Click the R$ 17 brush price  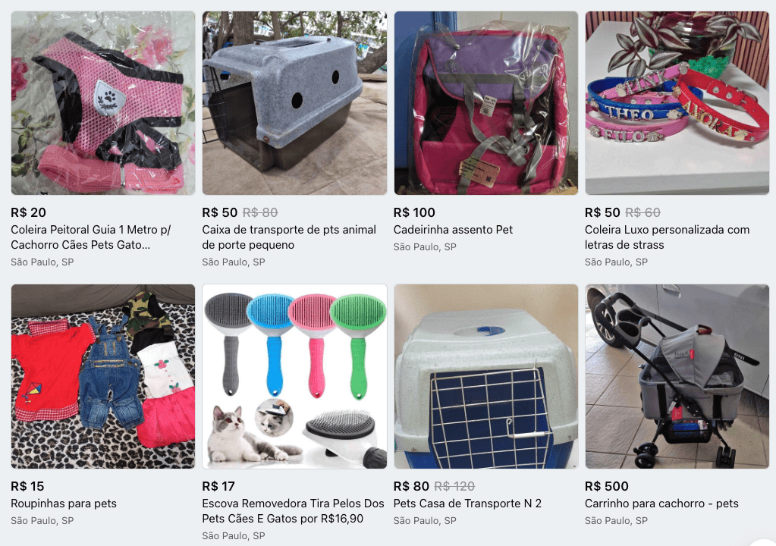(218, 486)
